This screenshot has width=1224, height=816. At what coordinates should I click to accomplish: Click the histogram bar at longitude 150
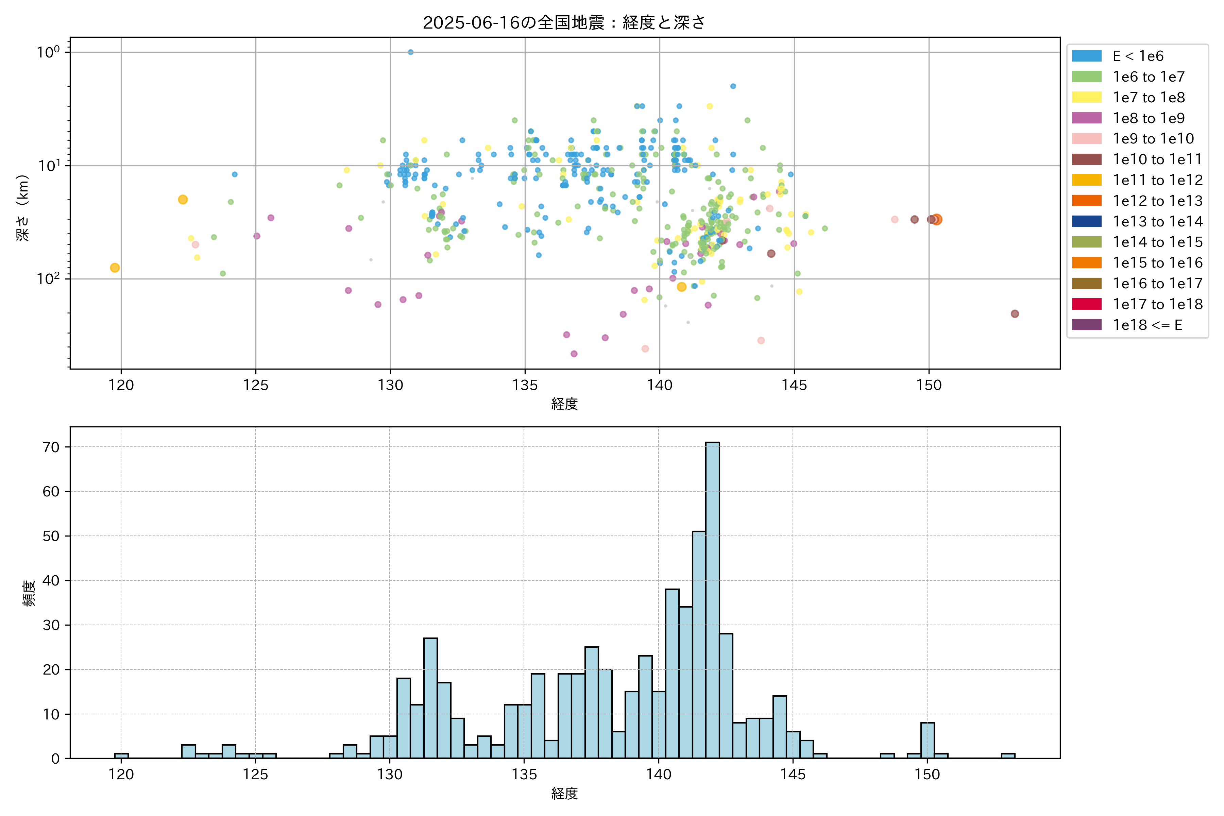coord(927,740)
